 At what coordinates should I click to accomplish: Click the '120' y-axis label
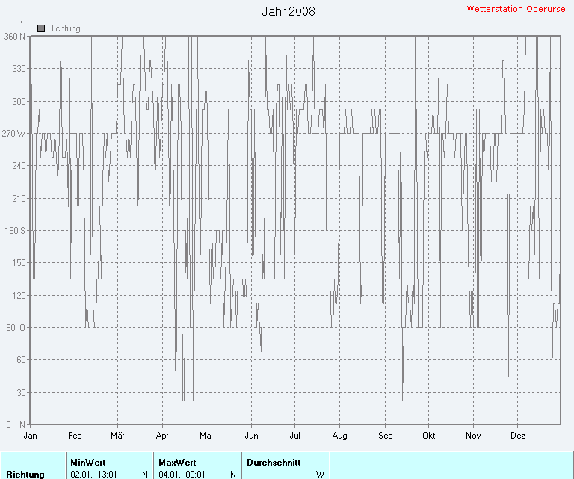click(19, 295)
